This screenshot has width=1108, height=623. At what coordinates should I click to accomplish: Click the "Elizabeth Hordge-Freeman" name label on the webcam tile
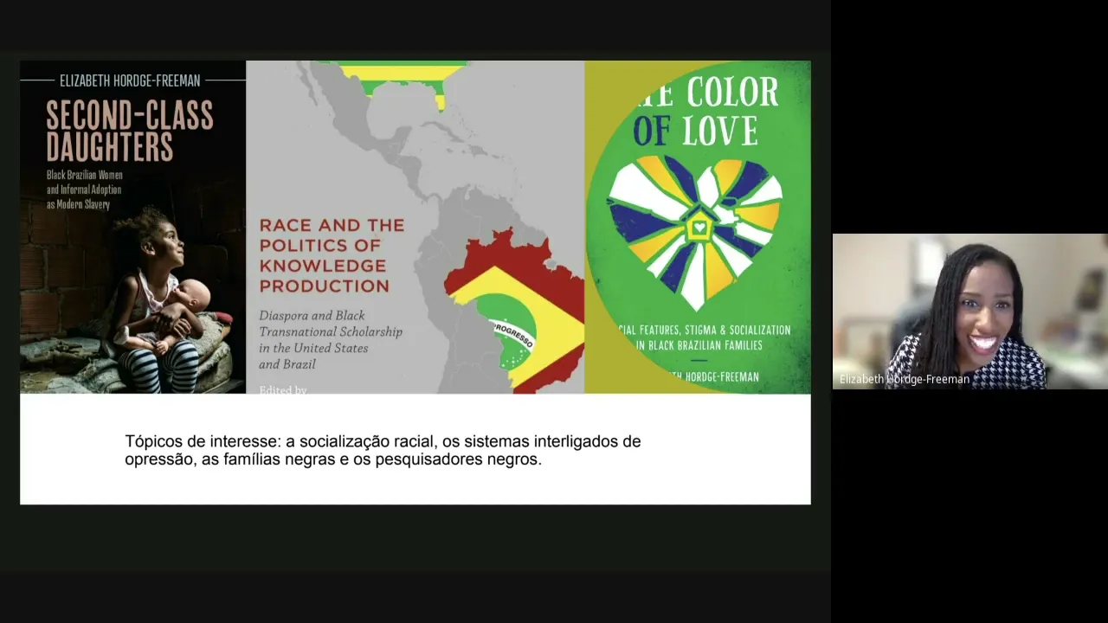[904, 379]
